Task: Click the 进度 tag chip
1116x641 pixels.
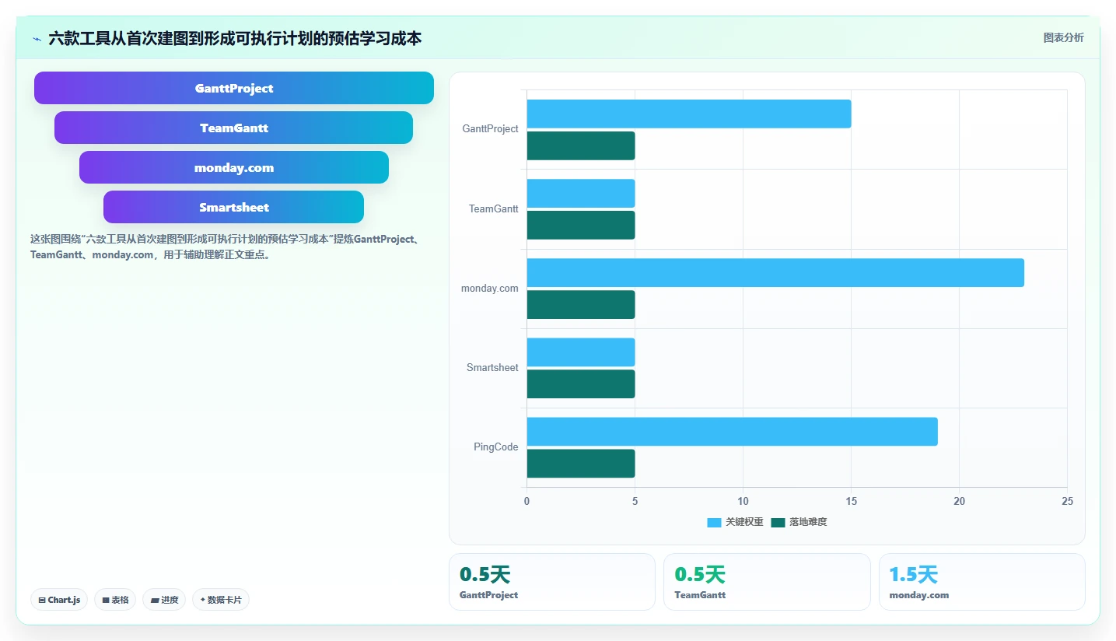Action: [x=164, y=600]
